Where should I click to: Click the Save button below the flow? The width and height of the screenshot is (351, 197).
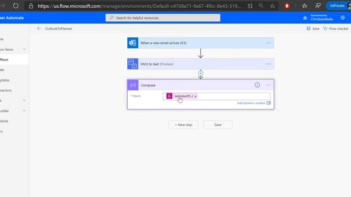tap(218, 125)
